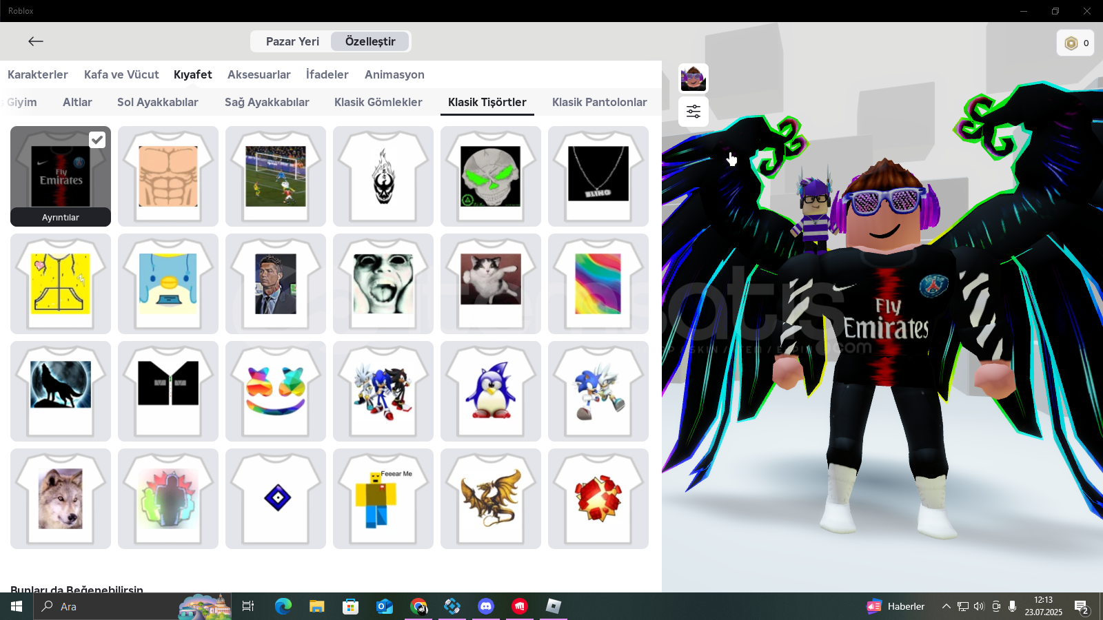Image resolution: width=1103 pixels, height=620 pixels.
Task: Equip the yellow jacket t-shirt
Action: coord(61,284)
